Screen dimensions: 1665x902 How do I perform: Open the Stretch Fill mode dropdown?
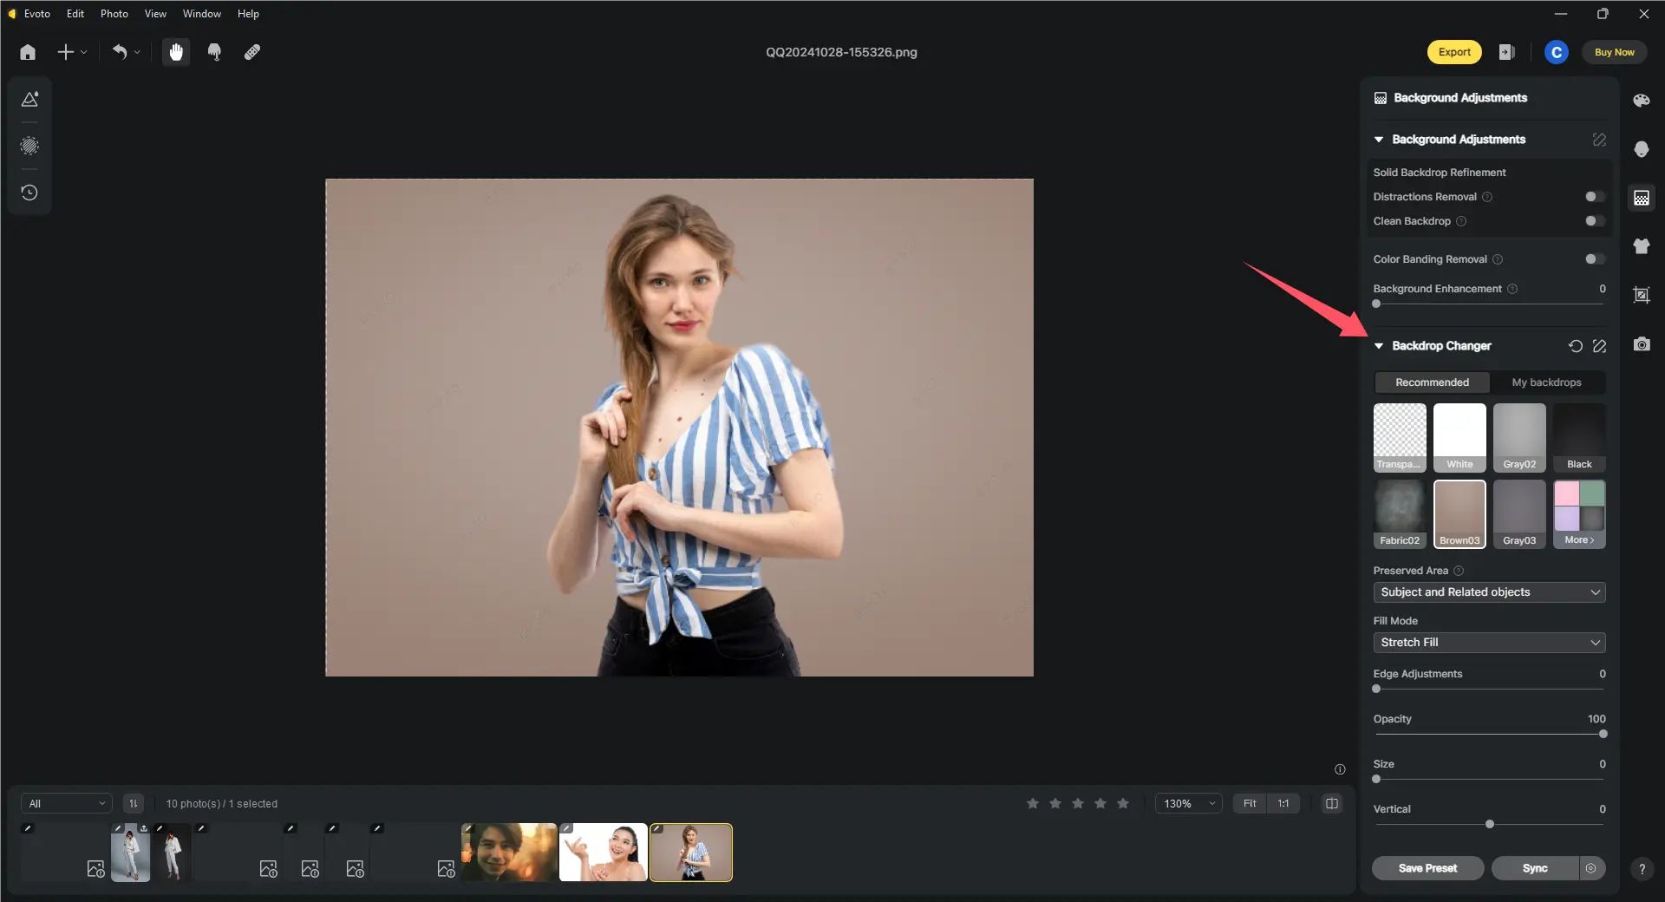pos(1488,643)
